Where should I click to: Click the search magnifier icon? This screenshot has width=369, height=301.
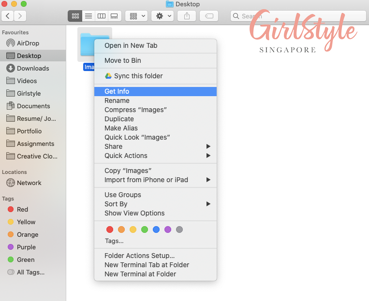click(x=236, y=16)
